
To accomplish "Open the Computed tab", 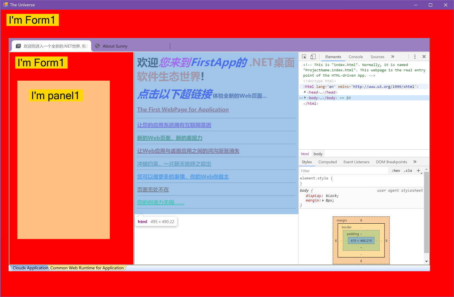I will pos(328,162).
